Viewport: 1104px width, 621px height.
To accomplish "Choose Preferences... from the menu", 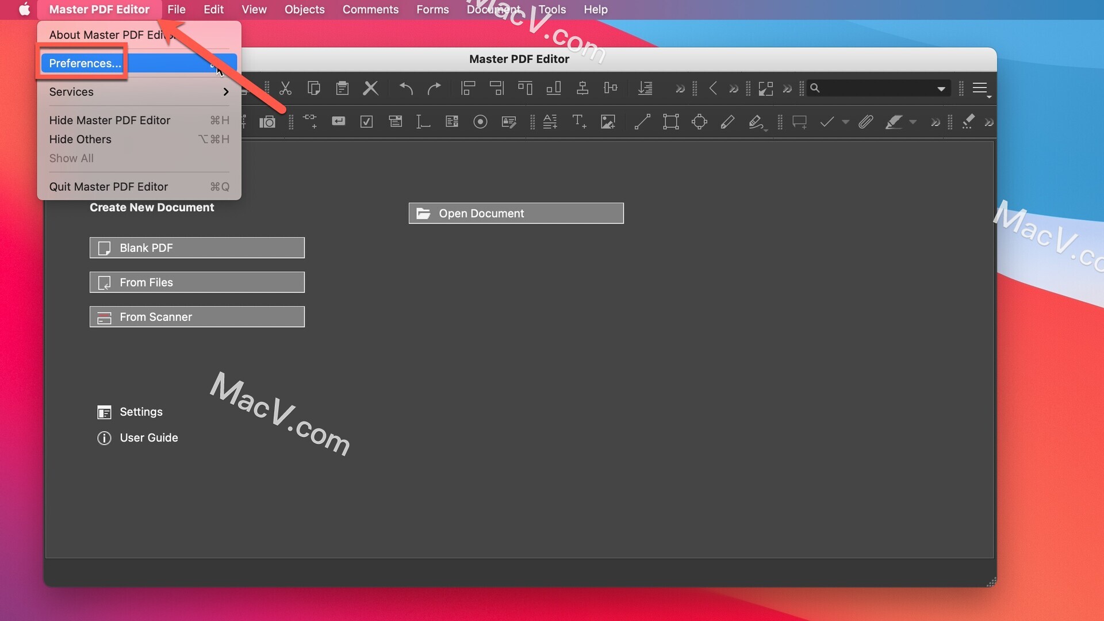I will 139,63.
